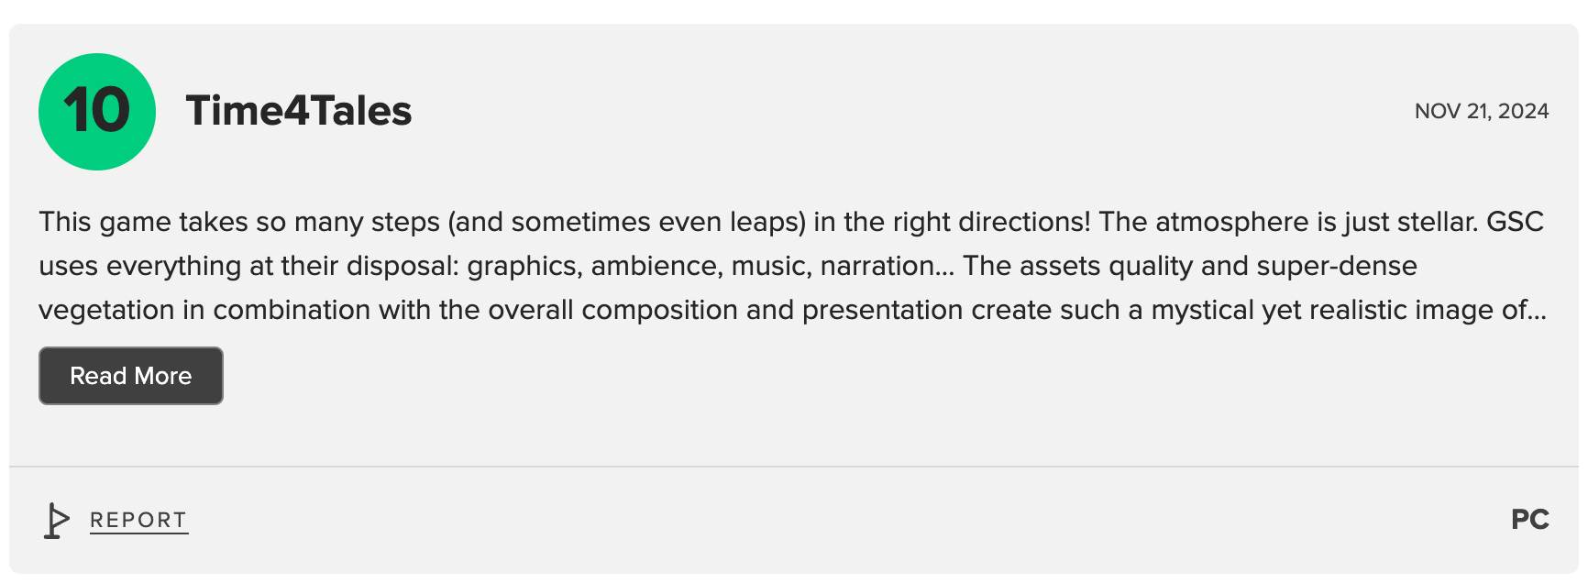This screenshot has height=583, width=1588.
Task: Follow the underlined REPORT link
Action: click(x=138, y=521)
